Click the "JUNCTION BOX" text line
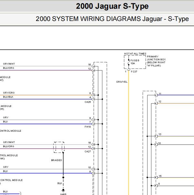The width and height of the screenshot is (194, 195). tap(156, 59)
